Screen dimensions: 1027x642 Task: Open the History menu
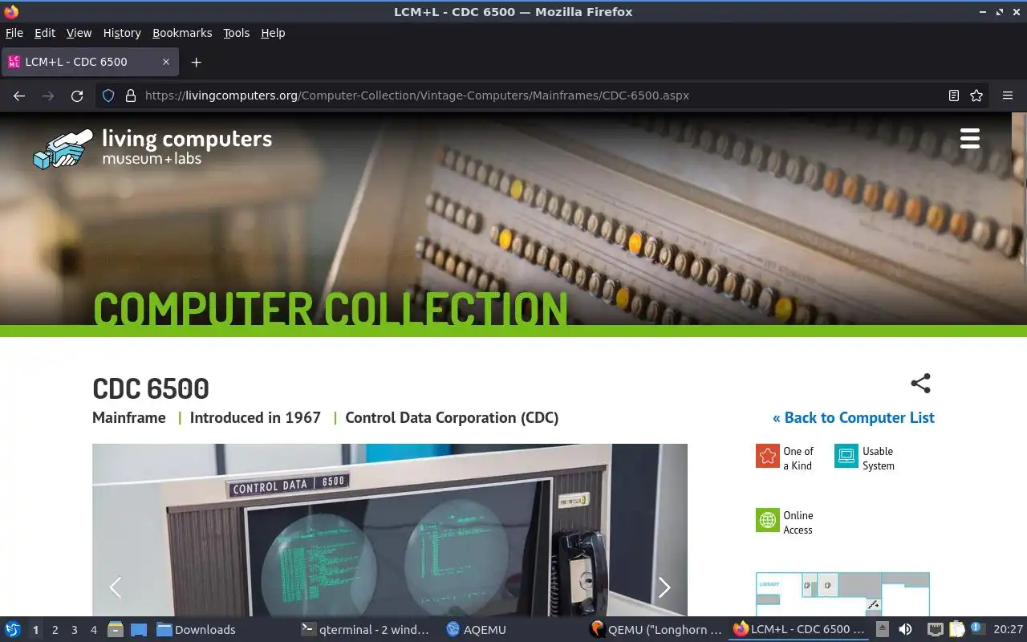tap(122, 33)
